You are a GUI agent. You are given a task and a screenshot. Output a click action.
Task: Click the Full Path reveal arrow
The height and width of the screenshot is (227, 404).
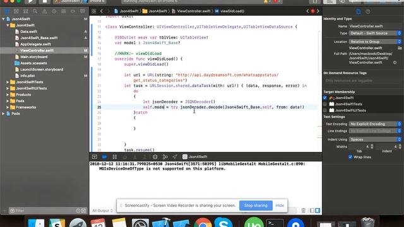[x=395, y=62]
